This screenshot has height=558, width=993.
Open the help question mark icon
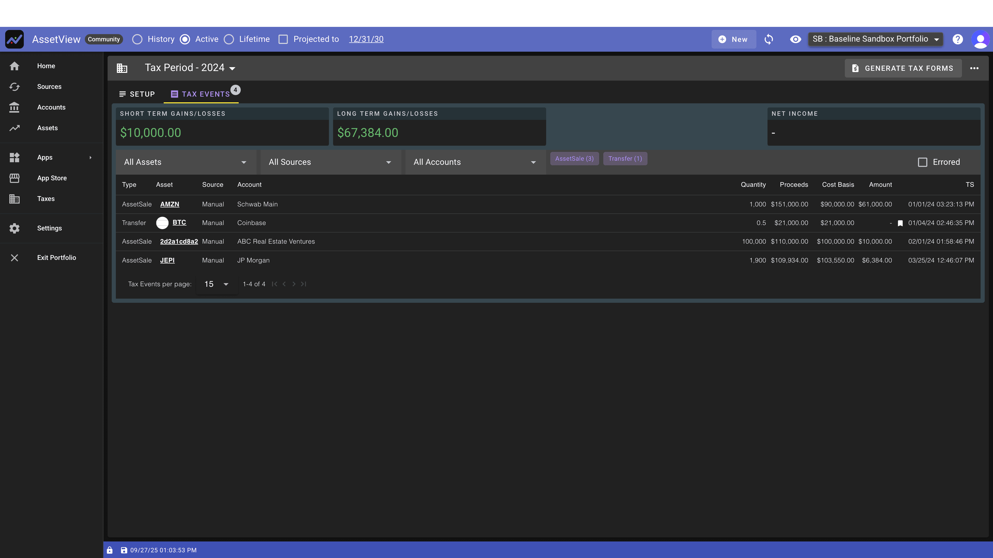958,39
